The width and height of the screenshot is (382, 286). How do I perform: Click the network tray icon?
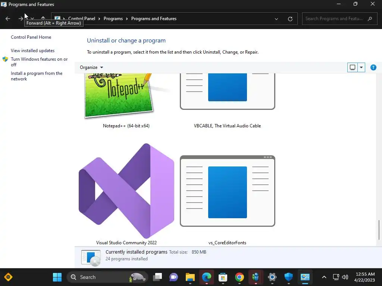pyautogui.click(x=336, y=277)
